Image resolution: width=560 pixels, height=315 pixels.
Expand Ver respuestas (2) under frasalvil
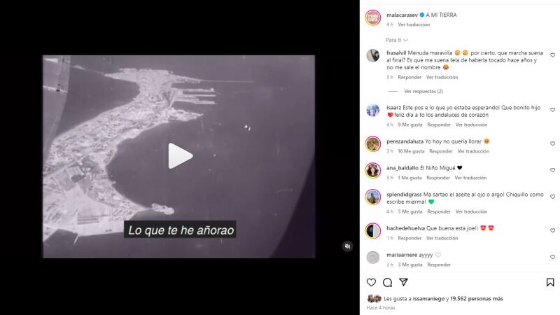423,92
